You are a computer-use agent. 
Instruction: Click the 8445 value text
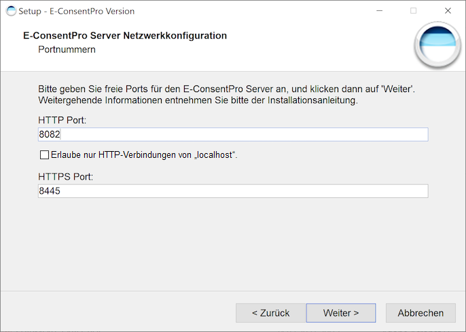[x=50, y=191]
